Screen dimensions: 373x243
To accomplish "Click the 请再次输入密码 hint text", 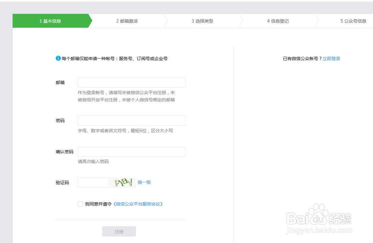I will 93,161.
